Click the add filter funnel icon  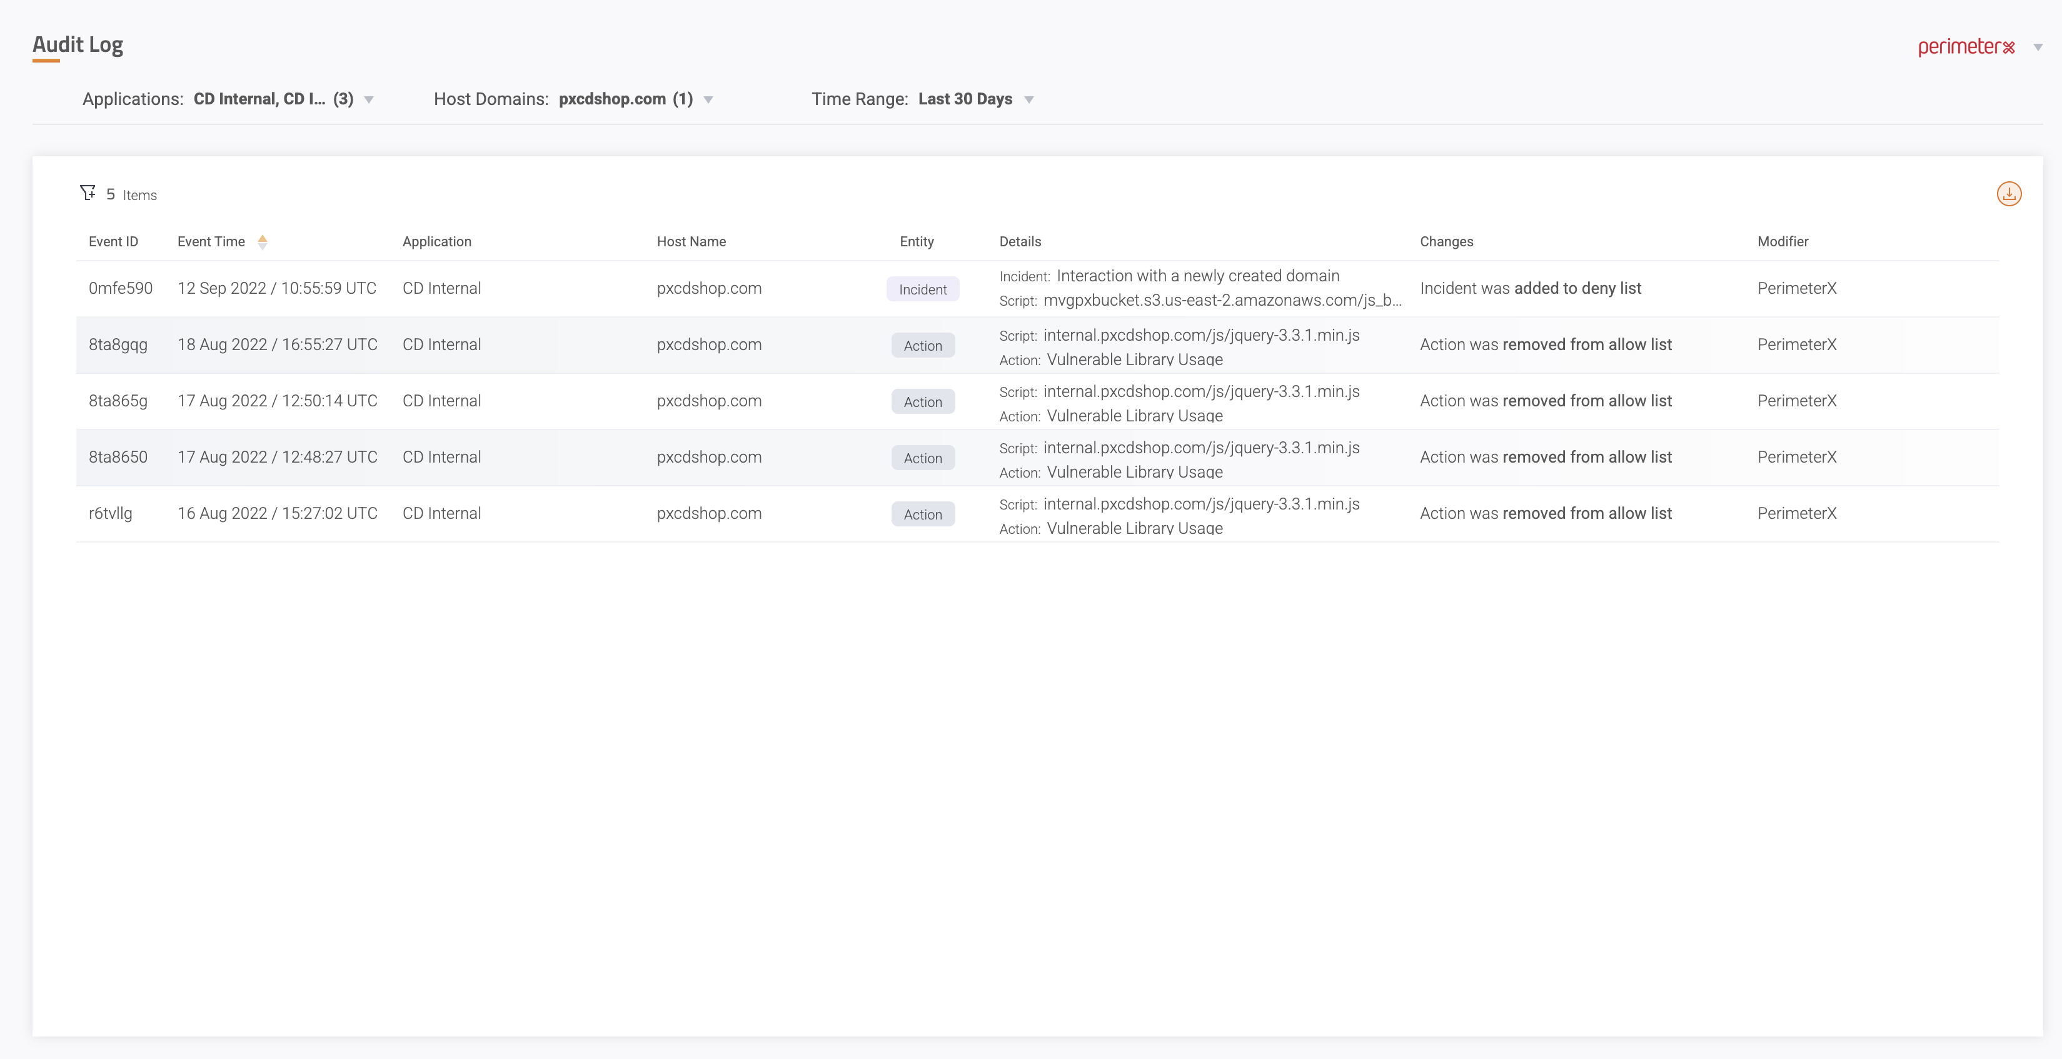pyautogui.click(x=88, y=193)
